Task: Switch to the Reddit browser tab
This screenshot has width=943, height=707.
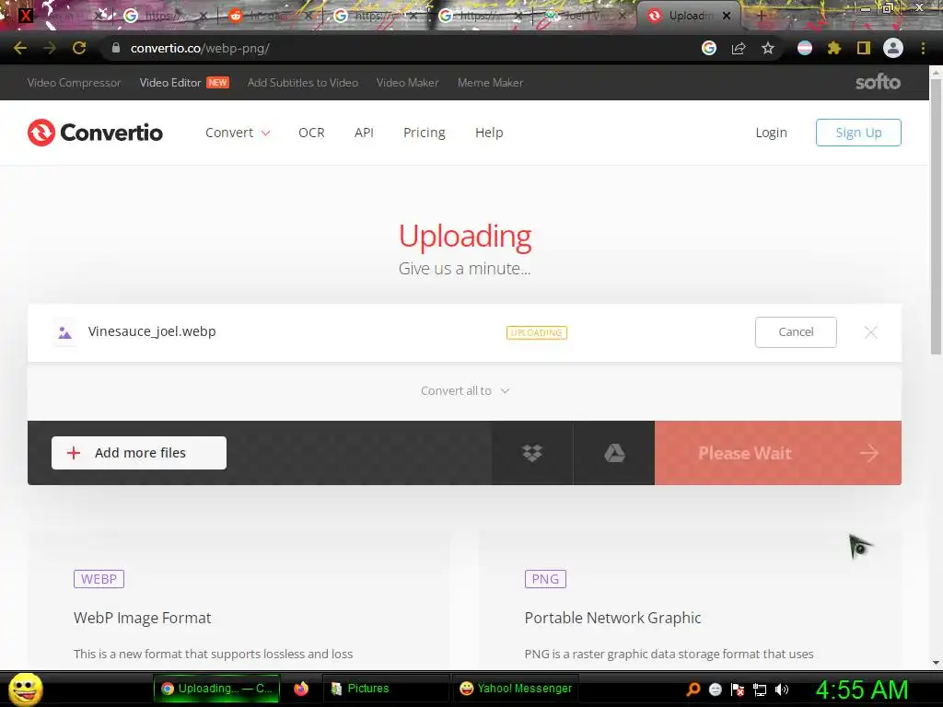Action: (271, 16)
